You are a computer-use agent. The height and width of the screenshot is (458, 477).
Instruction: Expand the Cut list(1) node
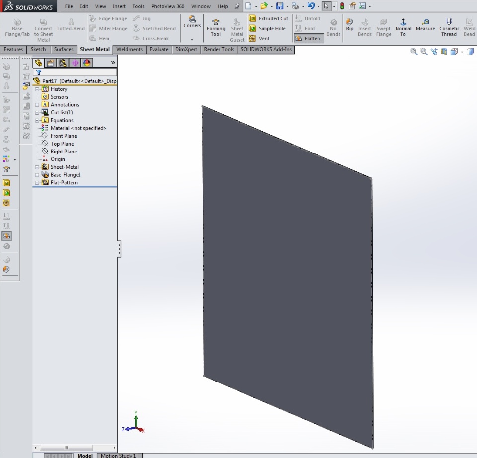coord(37,113)
